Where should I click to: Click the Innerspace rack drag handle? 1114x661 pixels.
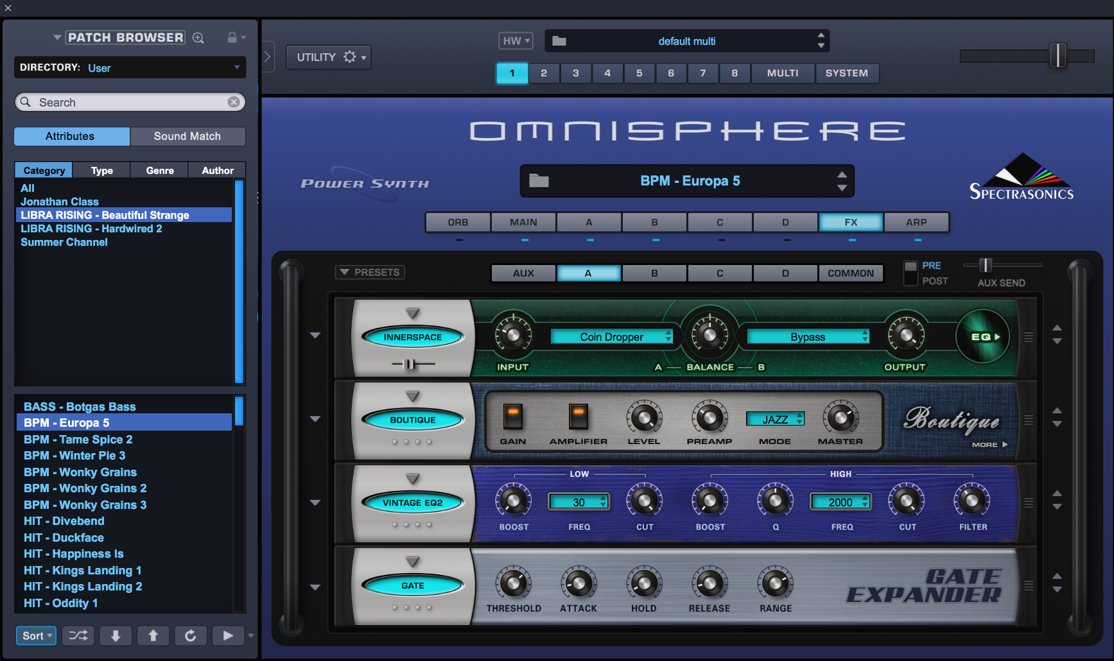[1029, 337]
